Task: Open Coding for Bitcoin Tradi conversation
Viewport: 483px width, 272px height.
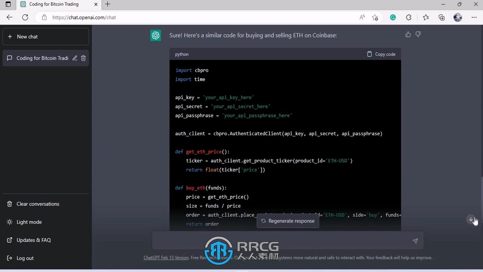Action: coord(42,58)
